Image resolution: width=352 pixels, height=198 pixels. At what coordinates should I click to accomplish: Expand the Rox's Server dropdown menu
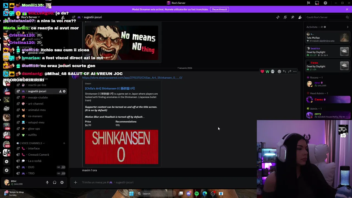pyautogui.click(x=31, y=17)
